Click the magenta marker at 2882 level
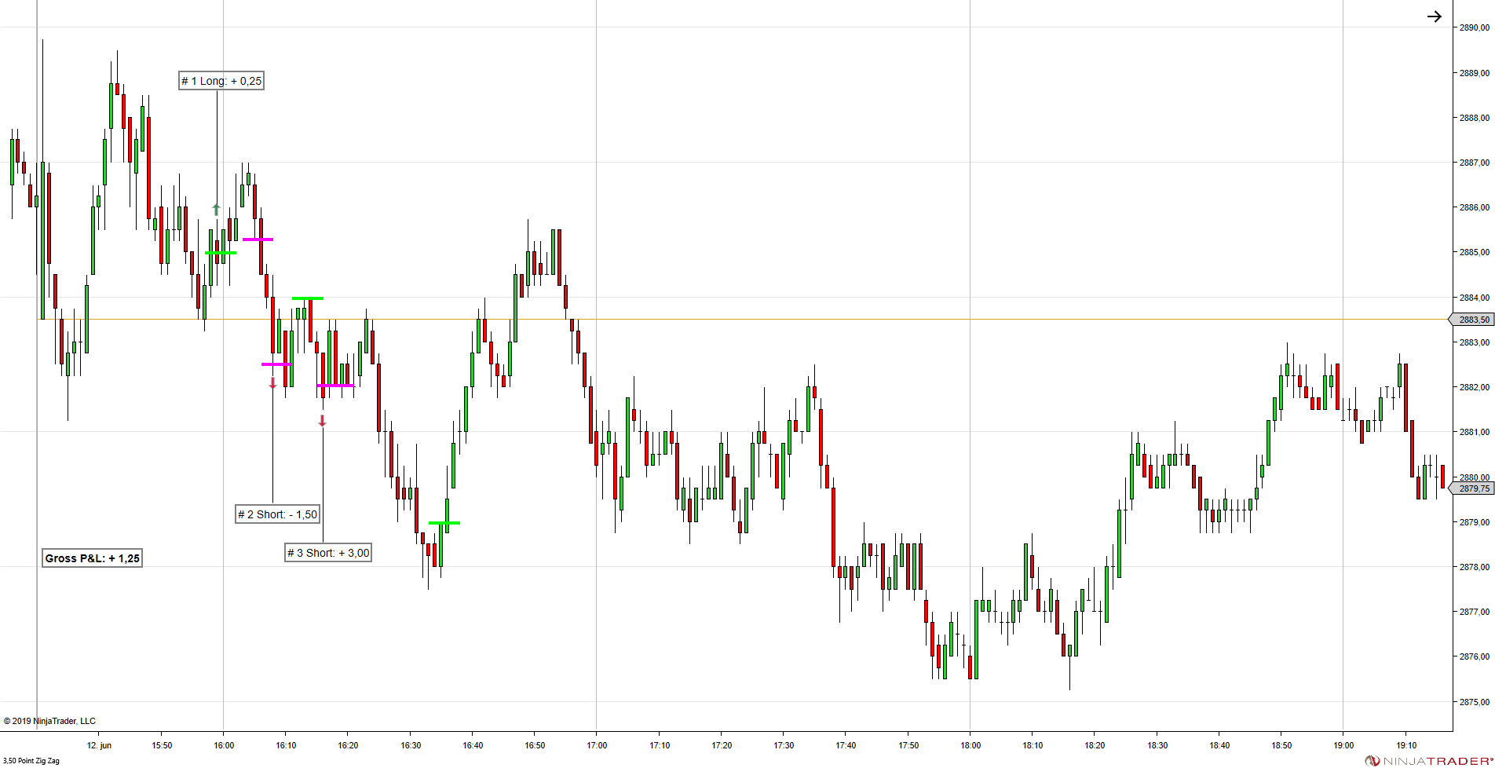 point(335,386)
